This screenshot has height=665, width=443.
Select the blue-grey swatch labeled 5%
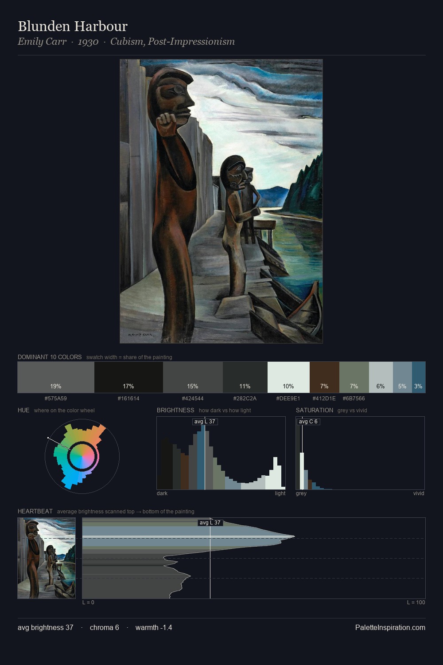tap(402, 377)
